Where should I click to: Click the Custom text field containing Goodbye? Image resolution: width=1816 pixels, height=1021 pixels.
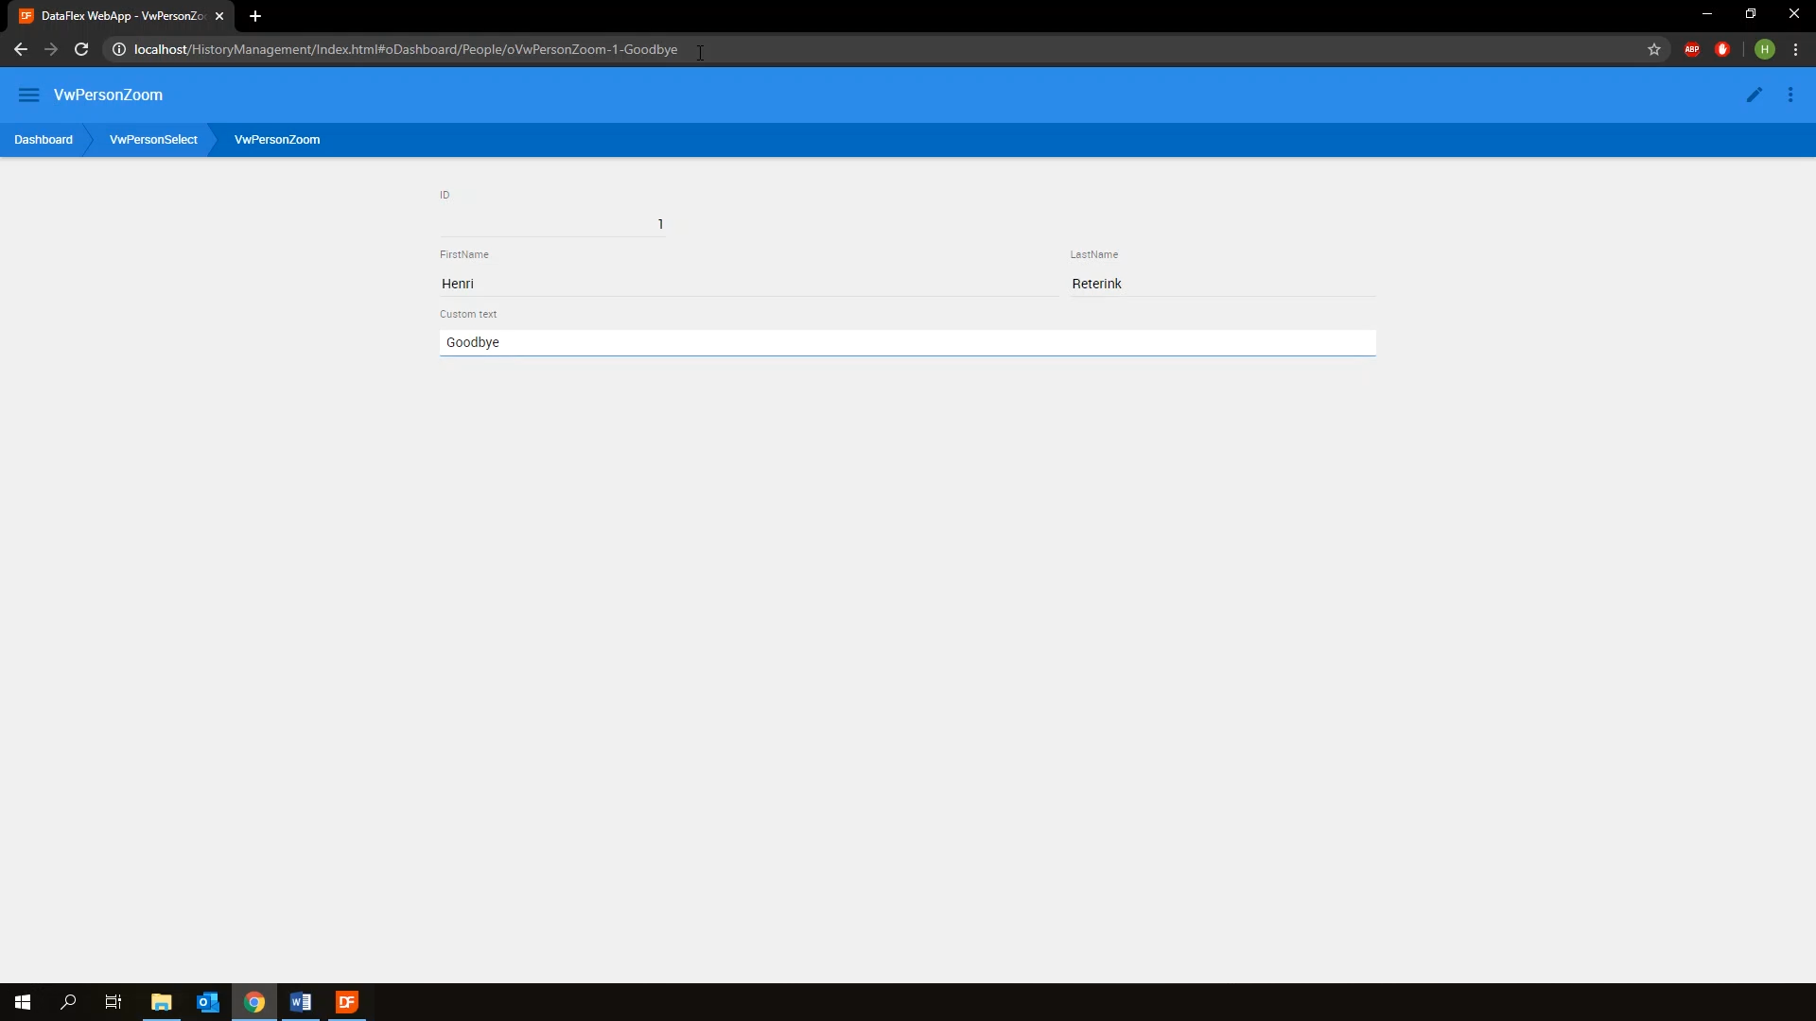coord(906,342)
